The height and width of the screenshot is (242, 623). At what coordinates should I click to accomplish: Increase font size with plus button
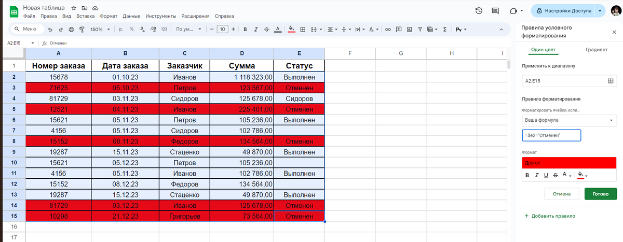coord(233,30)
